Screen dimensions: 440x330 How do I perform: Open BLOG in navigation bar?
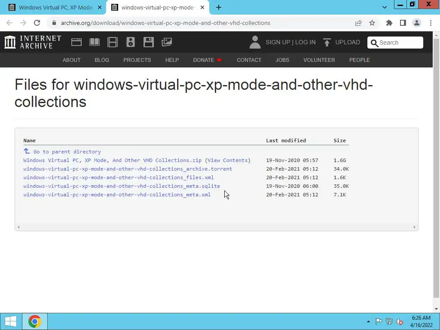[x=102, y=60]
